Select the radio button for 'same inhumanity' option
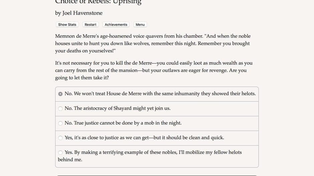This screenshot has width=314, height=176. 60,94
